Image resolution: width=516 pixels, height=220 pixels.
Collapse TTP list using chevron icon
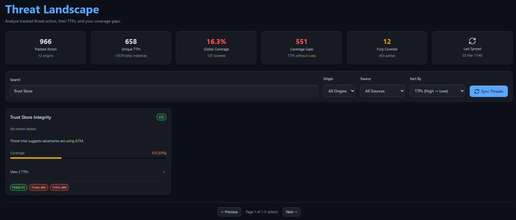[164, 172]
